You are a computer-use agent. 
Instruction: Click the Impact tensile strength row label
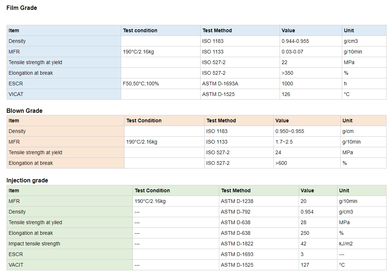[34, 244]
